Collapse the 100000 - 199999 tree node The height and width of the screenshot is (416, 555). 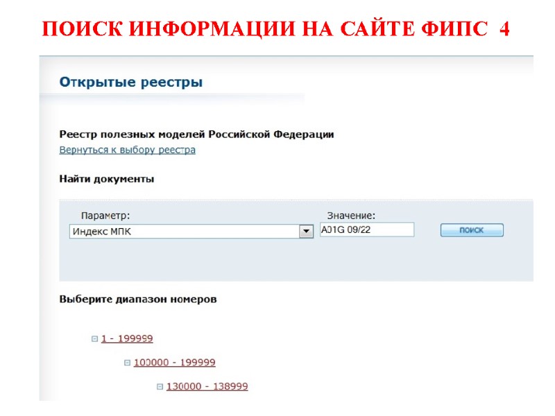[x=126, y=362]
